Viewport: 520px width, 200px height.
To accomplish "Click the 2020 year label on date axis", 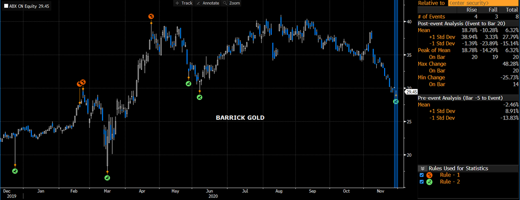I will 213,196.
